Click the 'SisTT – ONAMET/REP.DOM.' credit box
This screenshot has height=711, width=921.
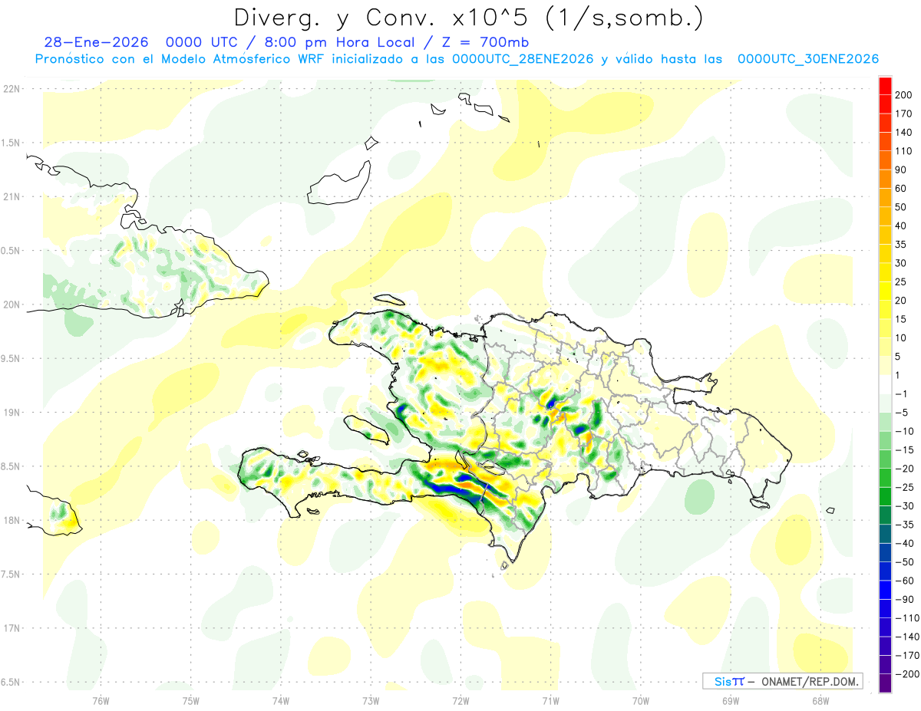click(782, 681)
